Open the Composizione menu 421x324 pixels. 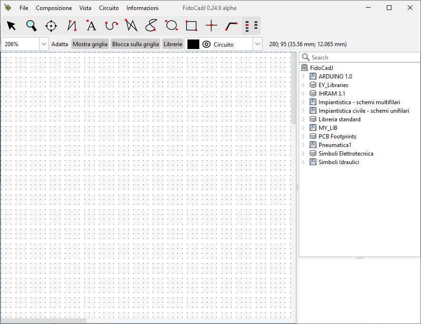tap(54, 8)
